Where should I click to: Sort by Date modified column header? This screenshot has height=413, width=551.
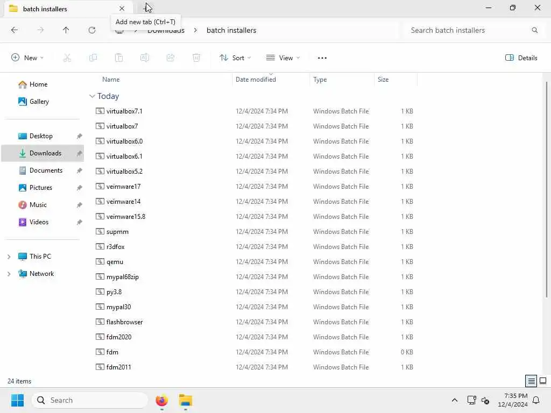coord(256,80)
